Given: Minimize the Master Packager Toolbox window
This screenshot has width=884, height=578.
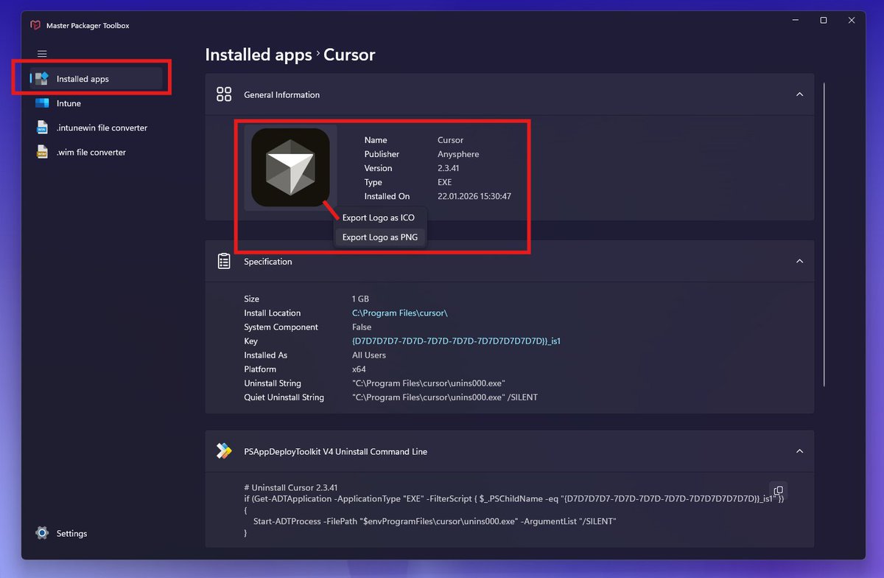Looking at the screenshot, I should click(796, 21).
